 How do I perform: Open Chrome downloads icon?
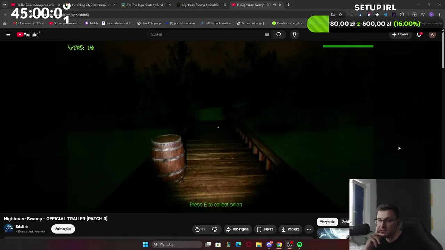pyautogui.click(x=414, y=15)
